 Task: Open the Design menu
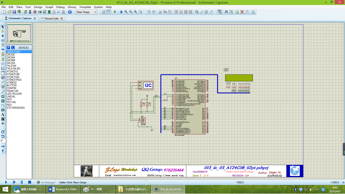click(38, 7)
